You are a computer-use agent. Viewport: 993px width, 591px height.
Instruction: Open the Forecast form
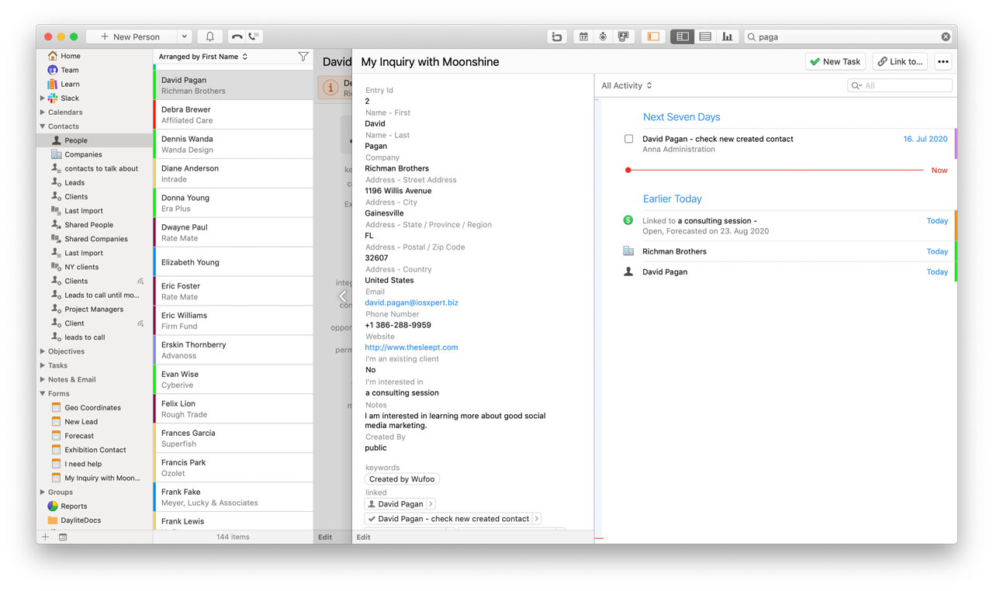tap(79, 436)
